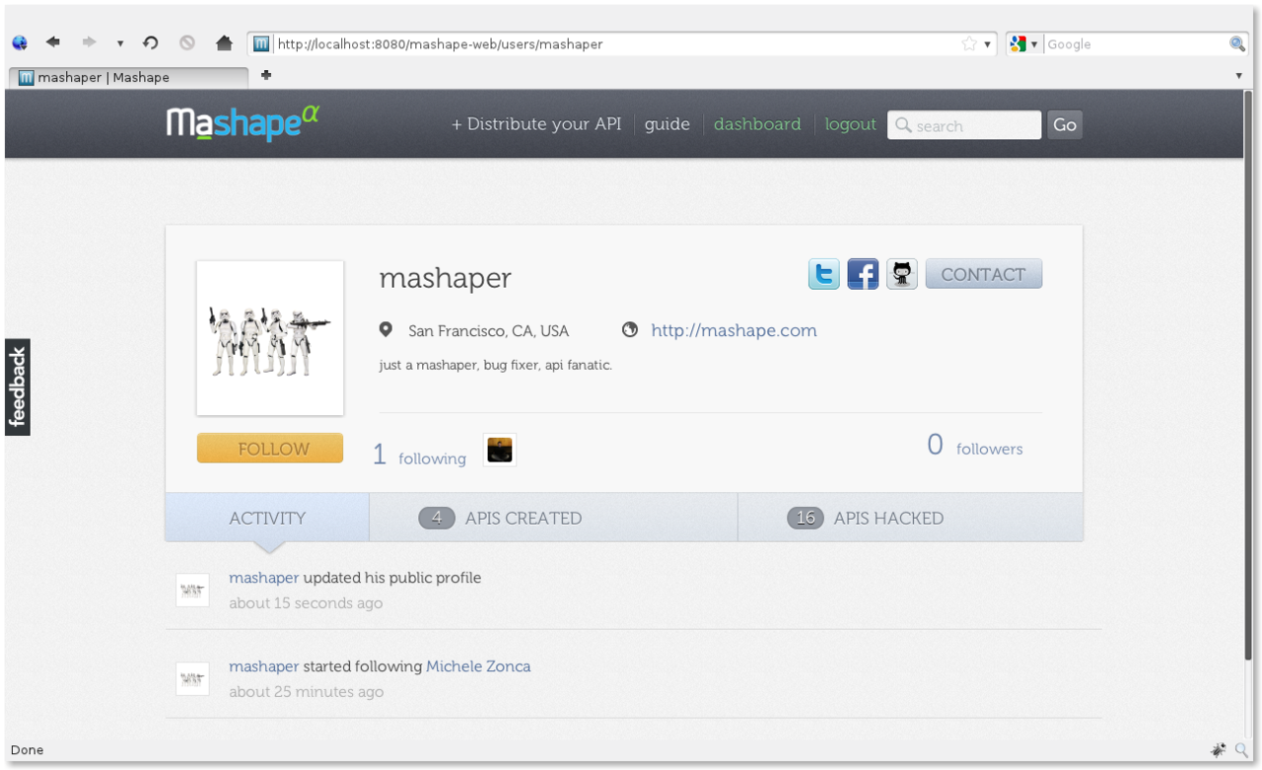Screen dimensions: 1262x770
Task: Click avatar beside "updated his public profile"
Action: (x=192, y=591)
